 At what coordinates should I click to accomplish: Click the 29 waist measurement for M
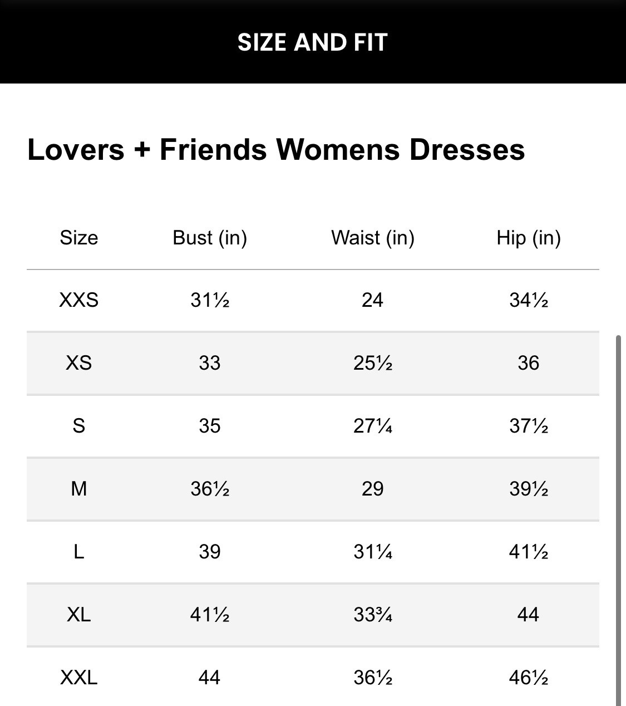[x=372, y=489]
